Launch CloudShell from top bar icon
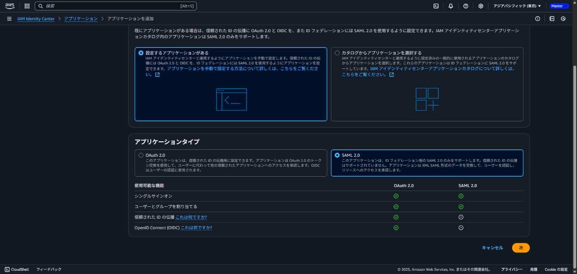This screenshot has height=274, width=577. tap(436, 6)
